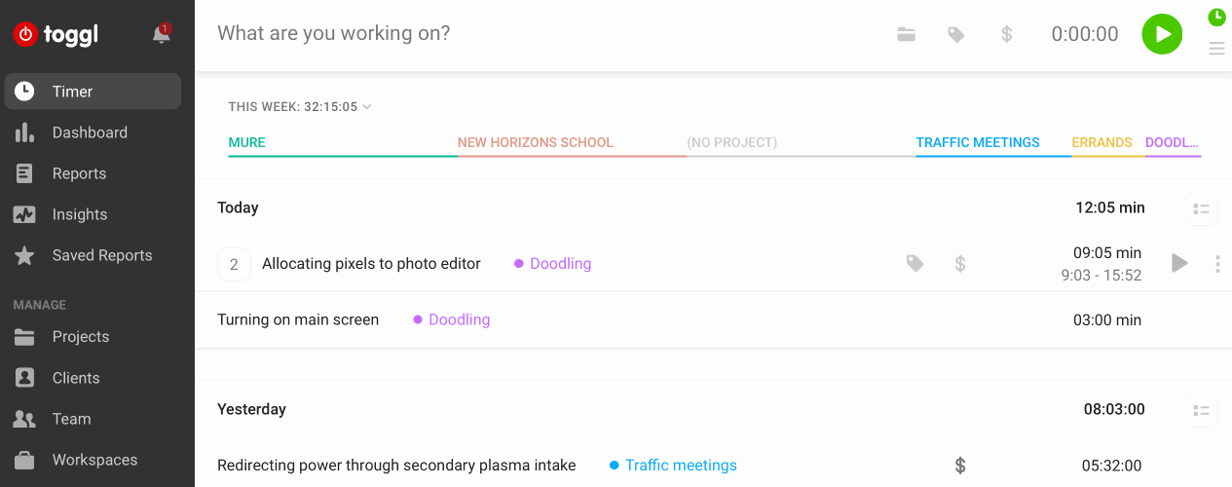Expand grouped entries count badge 2
1232x487 pixels.
(x=234, y=264)
